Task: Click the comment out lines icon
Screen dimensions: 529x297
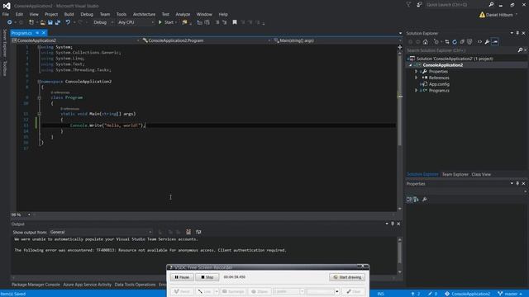Action: (x=217, y=22)
